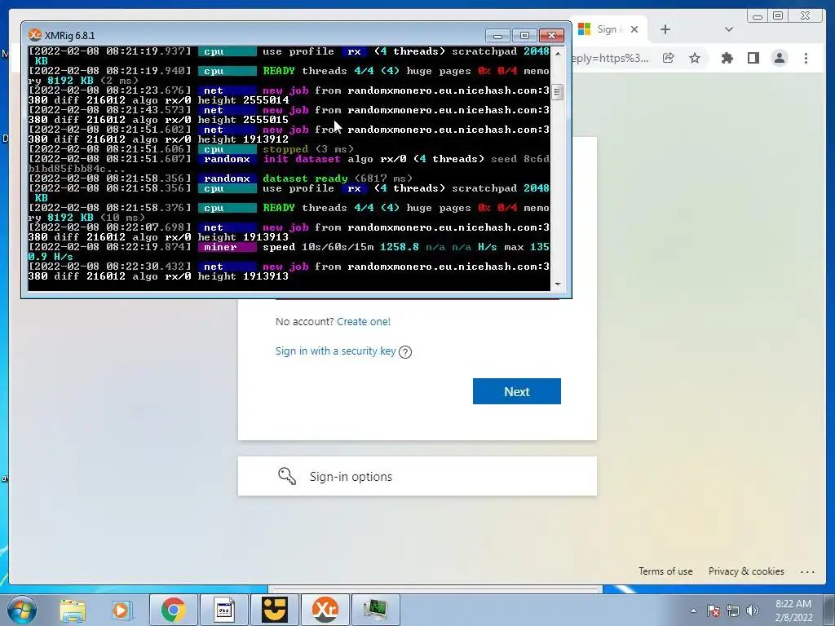Screen dimensions: 835x626
Task: Open Chrome profile avatar
Action: pos(780,58)
